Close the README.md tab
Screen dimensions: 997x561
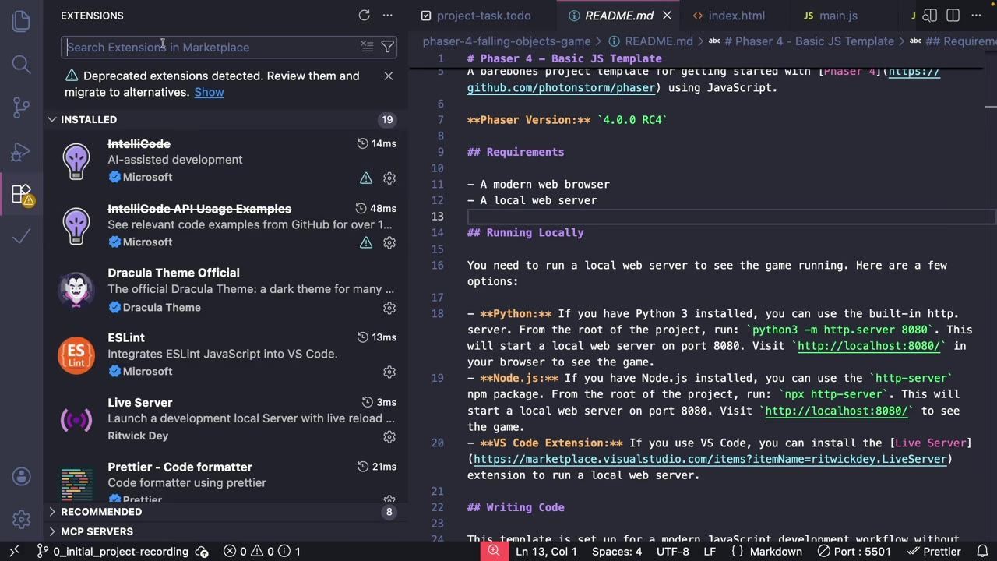pyautogui.click(x=667, y=16)
